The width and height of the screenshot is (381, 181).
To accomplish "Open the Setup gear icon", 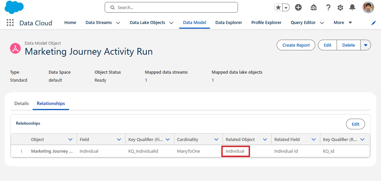I will 340,8.
